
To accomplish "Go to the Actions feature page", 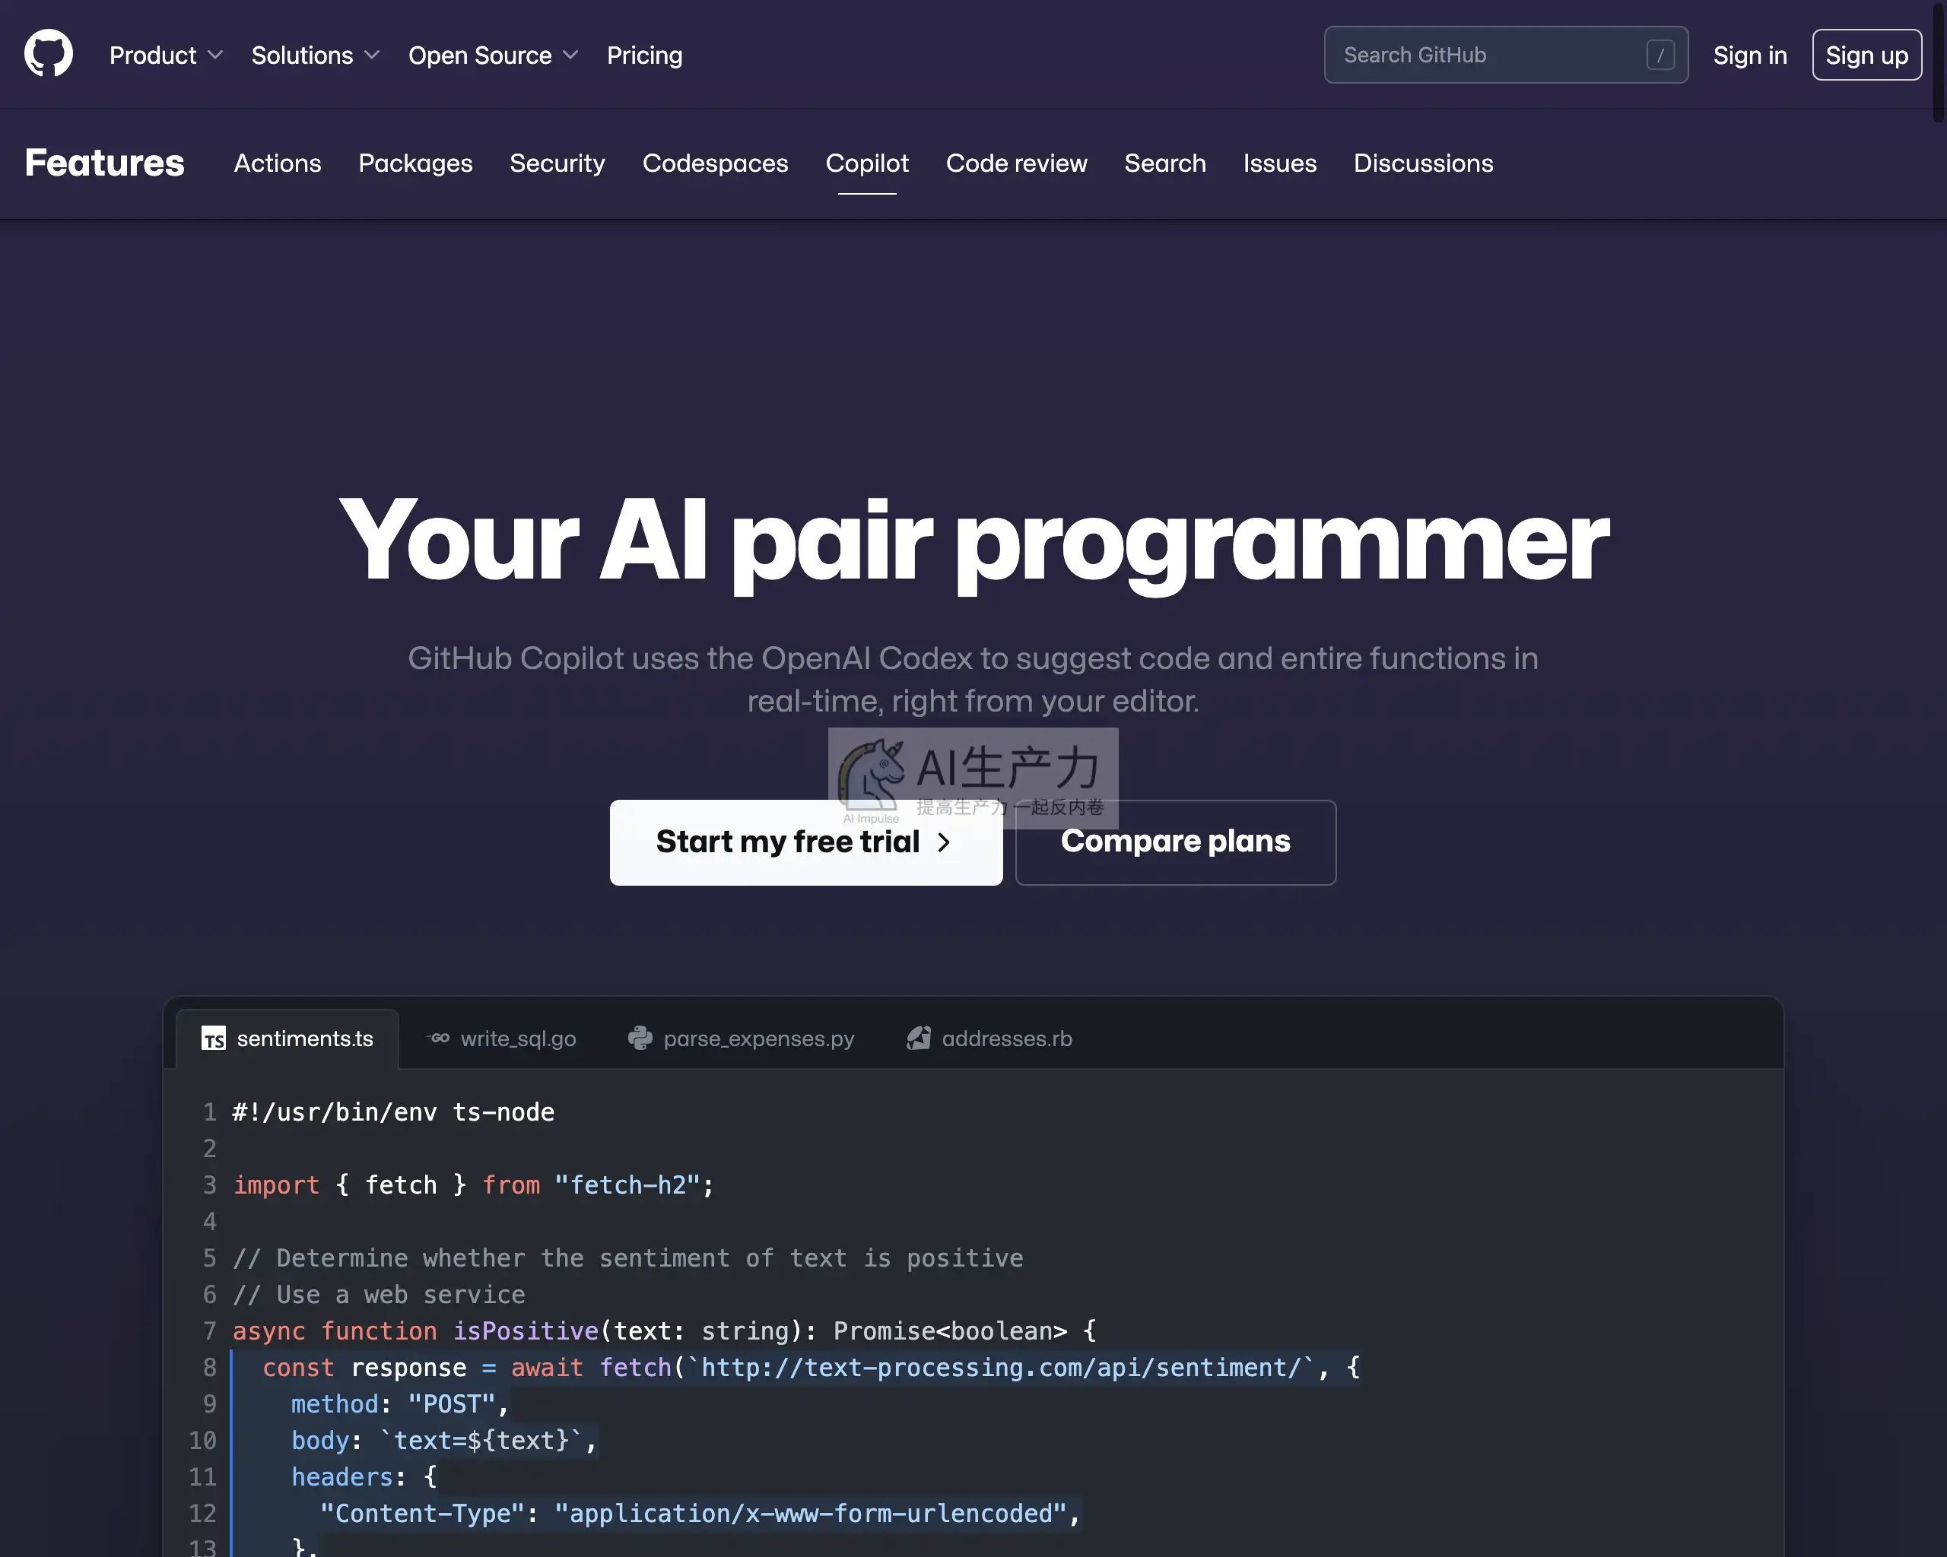I will tap(278, 163).
